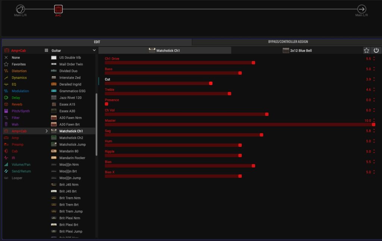Click the Master slider handle

coord(373,125)
